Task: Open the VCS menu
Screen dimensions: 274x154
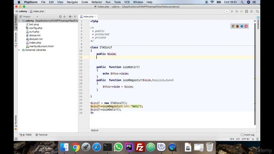Action: (x=127, y=2)
